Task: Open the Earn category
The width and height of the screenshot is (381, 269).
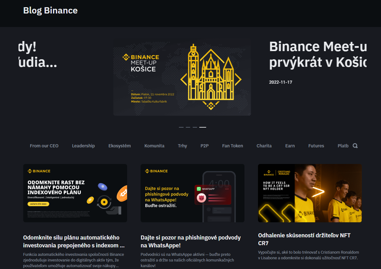Action: (x=290, y=146)
